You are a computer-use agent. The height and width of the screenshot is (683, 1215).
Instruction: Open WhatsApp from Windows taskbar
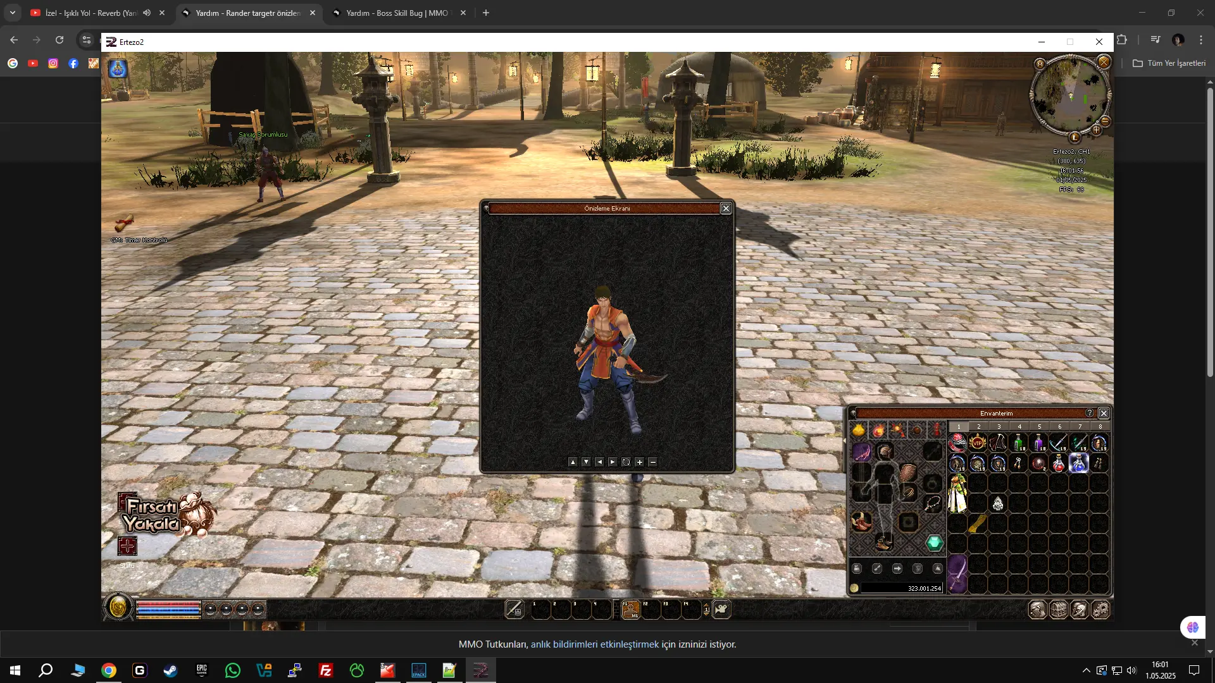pos(232,670)
